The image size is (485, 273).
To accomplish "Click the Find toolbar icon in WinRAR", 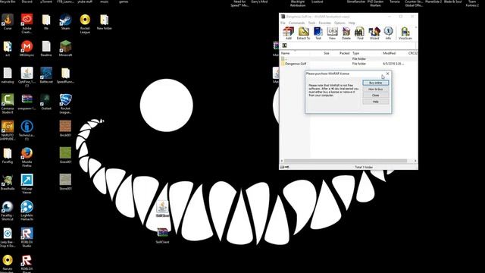I will 360,33.
